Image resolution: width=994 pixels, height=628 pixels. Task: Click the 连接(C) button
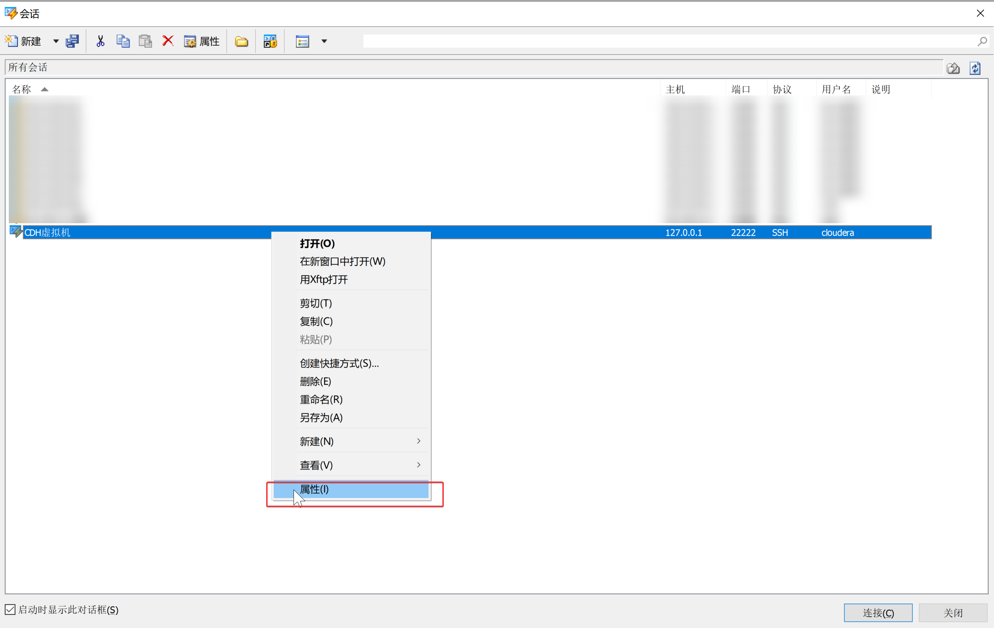coord(878,613)
